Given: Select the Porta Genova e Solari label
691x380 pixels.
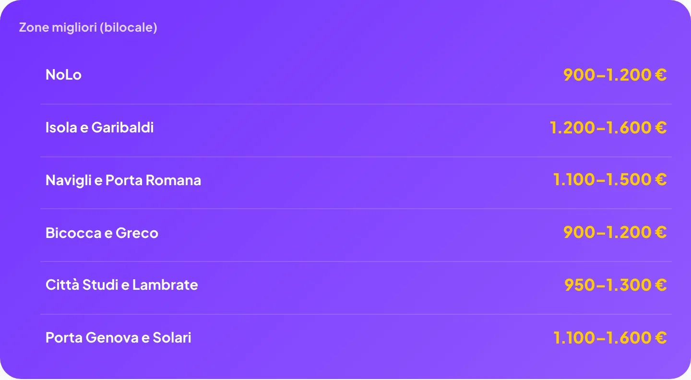Looking at the screenshot, I should click(x=118, y=337).
